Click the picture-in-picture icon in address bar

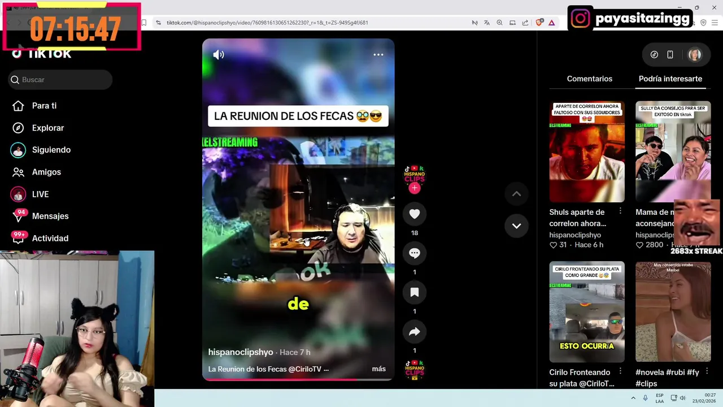click(512, 23)
